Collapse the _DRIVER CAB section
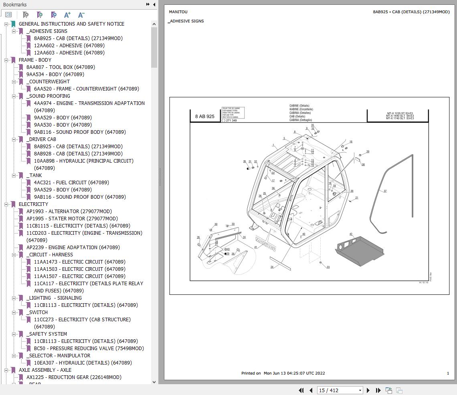Screen dimensions: 457x395 click(x=14, y=139)
